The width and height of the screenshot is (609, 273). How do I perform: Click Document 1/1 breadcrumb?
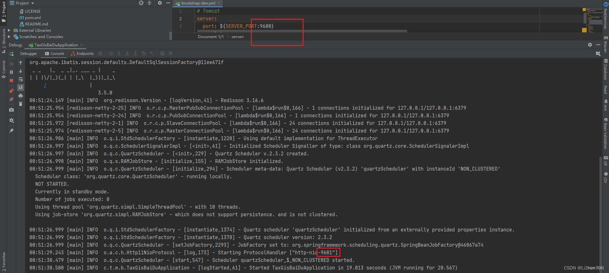(211, 37)
